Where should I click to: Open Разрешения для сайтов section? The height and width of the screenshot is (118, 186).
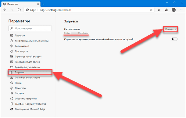[x=25, y=62]
